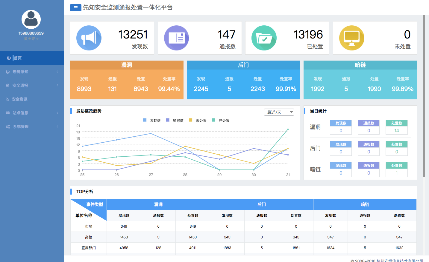Image resolution: width=429 pixels, height=262 pixels.
Task: Expand the 态势感知 sidebar submenu
Action: point(20,72)
